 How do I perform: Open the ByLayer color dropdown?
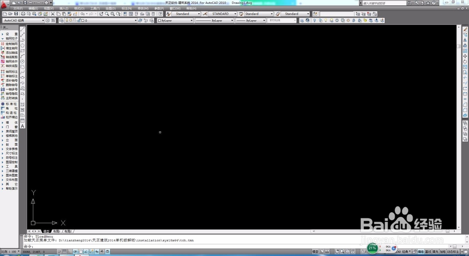point(175,21)
